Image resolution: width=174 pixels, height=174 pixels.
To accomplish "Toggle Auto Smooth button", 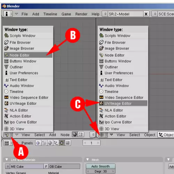I will tap(101, 166).
